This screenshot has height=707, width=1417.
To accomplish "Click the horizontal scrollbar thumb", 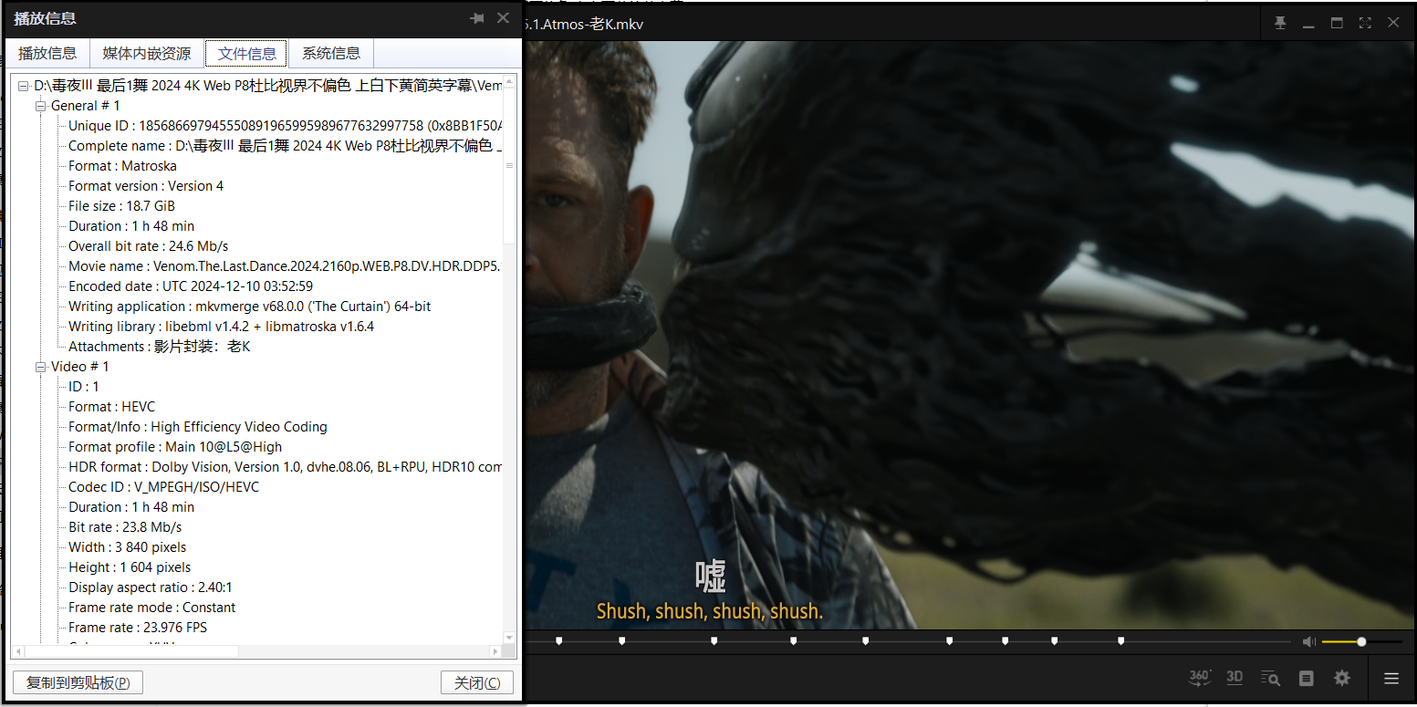I will tap(131, 651).
